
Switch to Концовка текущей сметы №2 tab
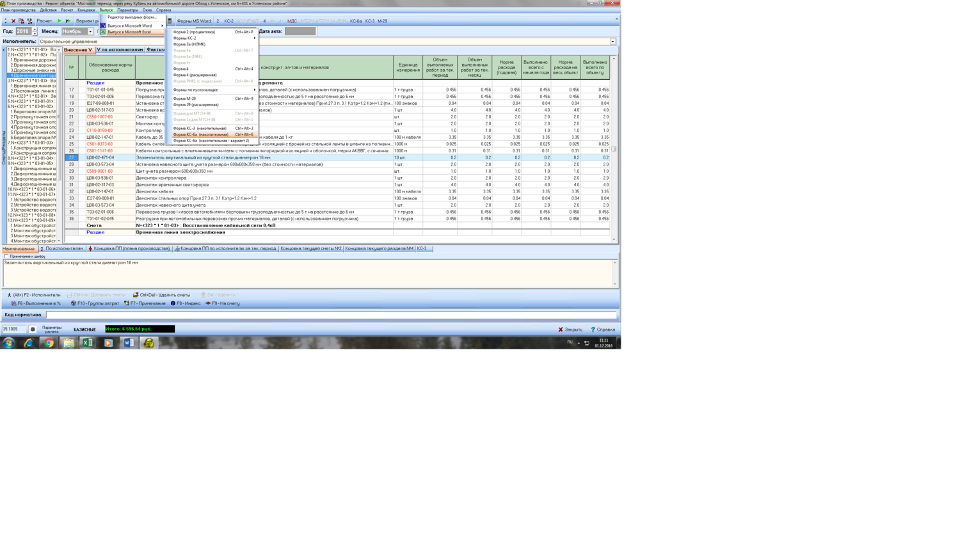coord(311,249)
